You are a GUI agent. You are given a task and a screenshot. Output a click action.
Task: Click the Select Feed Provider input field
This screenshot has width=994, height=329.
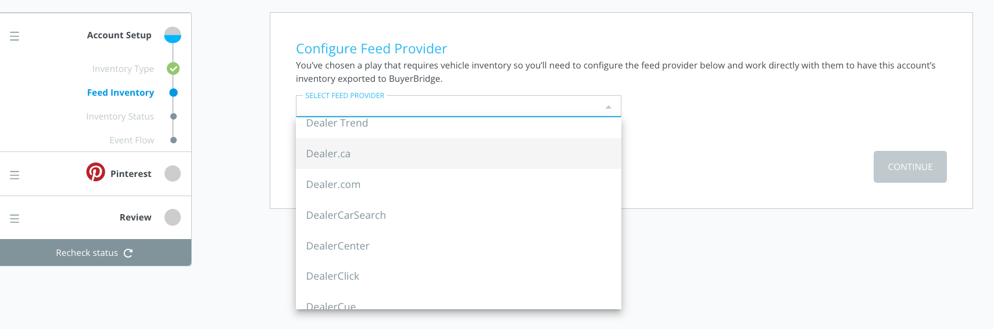click(x=459, y=106)
